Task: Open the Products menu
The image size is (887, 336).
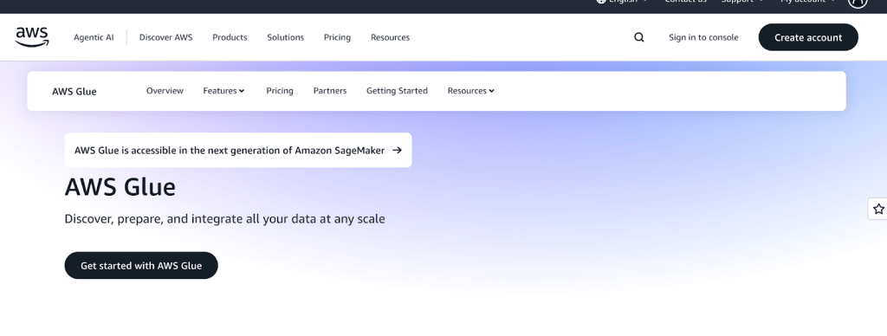Action: (x=230, y=37)
